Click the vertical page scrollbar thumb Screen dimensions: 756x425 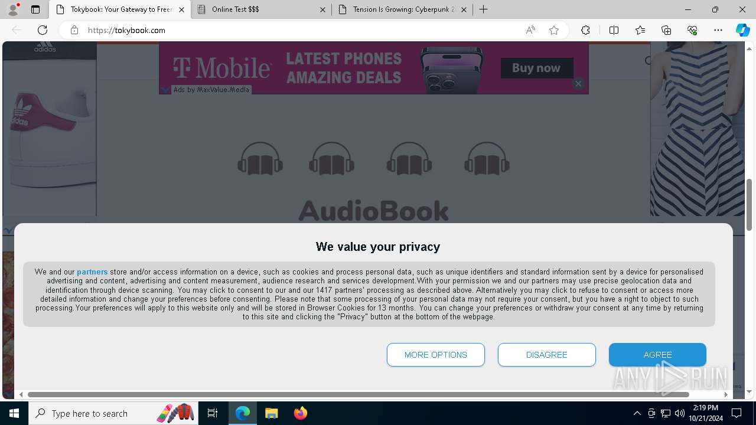coord(750,205)
